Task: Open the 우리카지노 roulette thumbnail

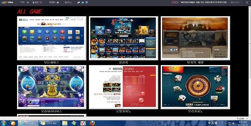Action: point(195,87)
